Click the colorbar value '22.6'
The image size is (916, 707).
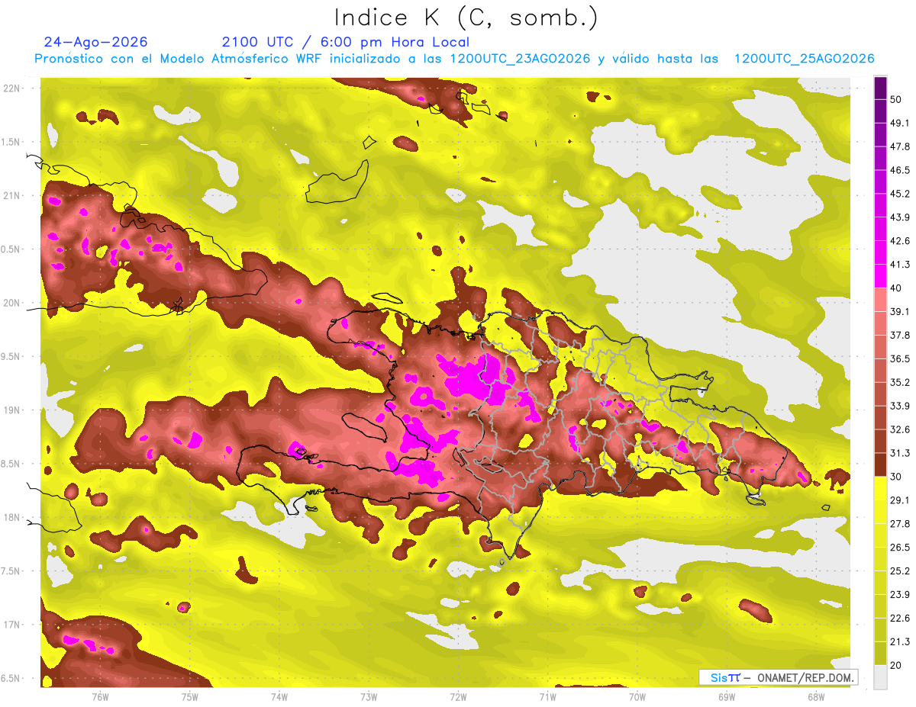click(899, 619)
